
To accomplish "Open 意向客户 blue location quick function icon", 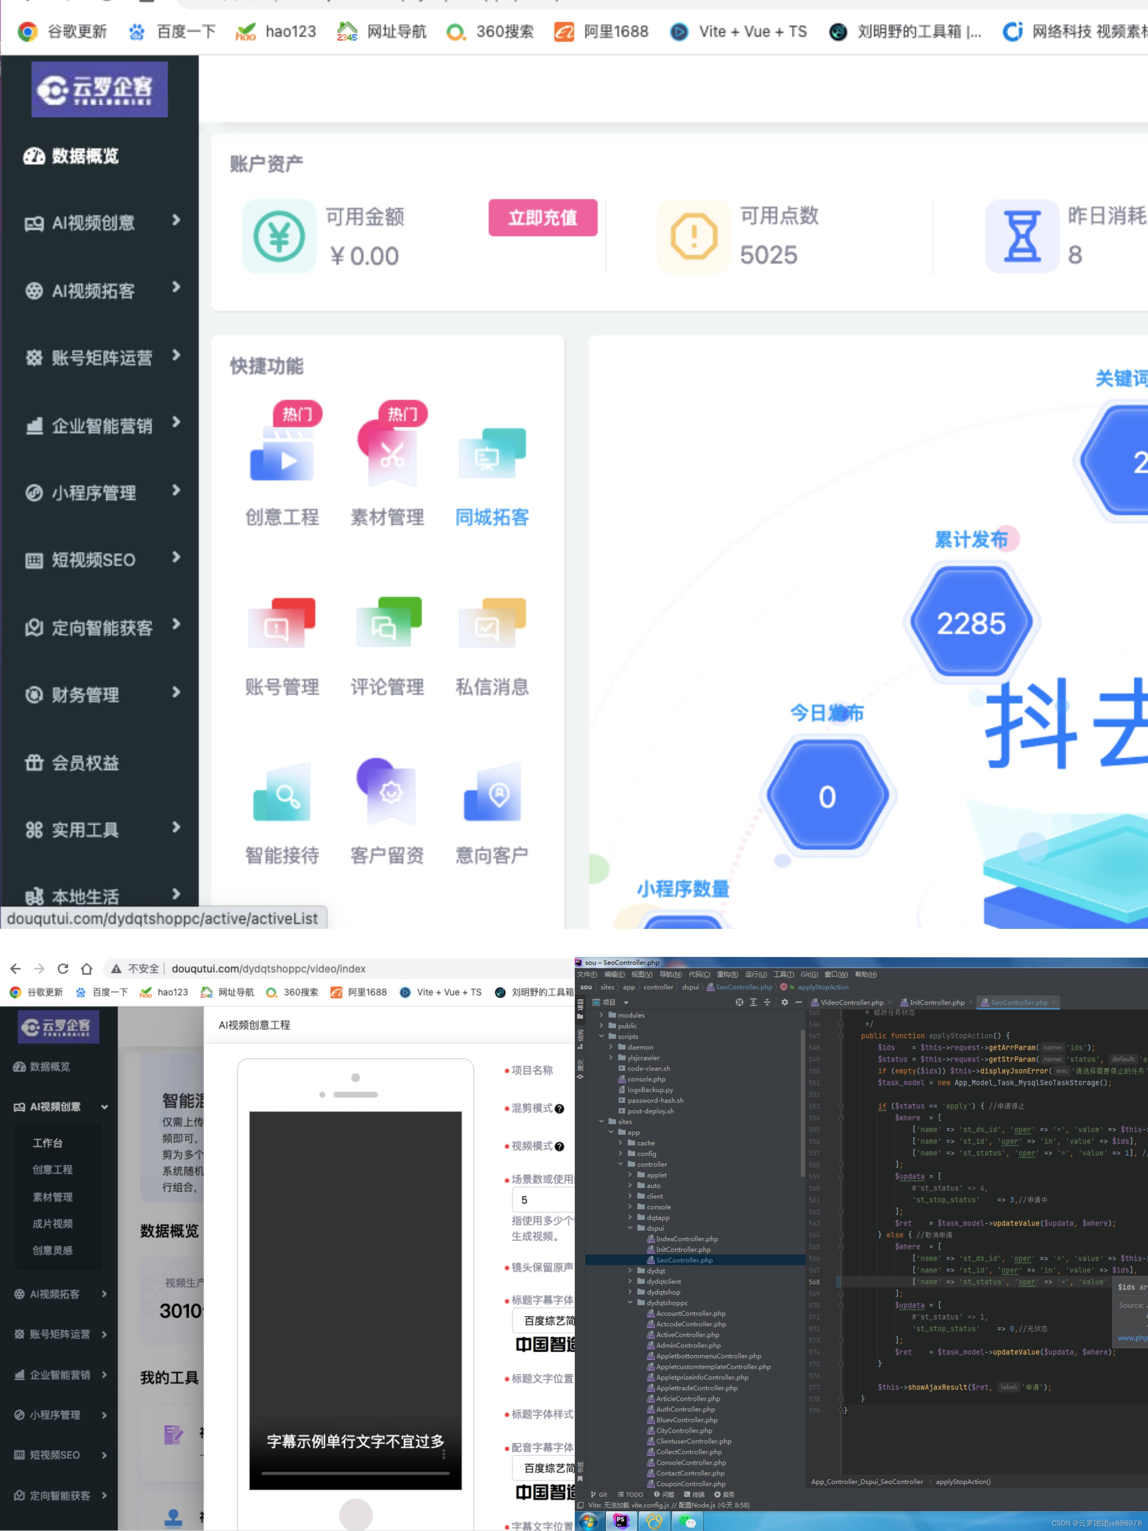I will (492, 792).
